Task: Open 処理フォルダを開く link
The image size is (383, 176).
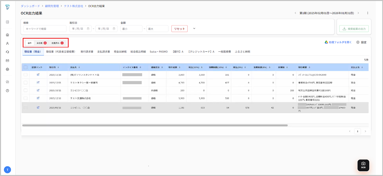Action: click(x=340, y=42)
